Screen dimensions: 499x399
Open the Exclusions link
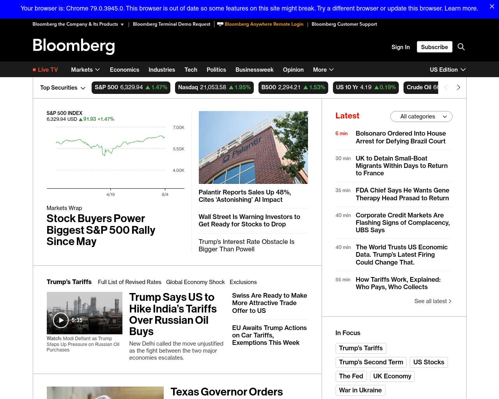(243, 282)
